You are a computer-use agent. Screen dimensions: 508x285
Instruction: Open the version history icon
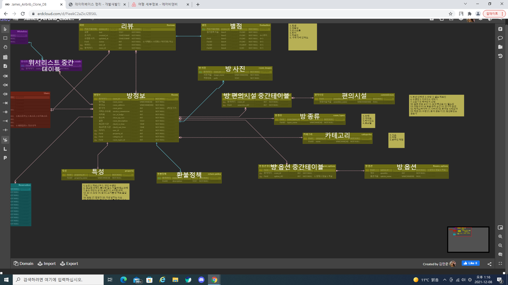click(x=500, y=56)
